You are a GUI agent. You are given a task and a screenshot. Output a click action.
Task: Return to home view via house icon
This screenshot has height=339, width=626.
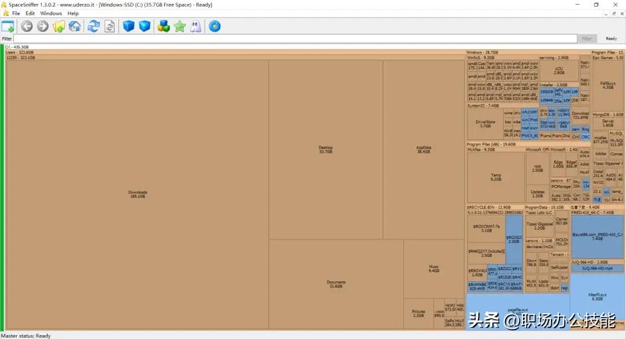[74, 27]
